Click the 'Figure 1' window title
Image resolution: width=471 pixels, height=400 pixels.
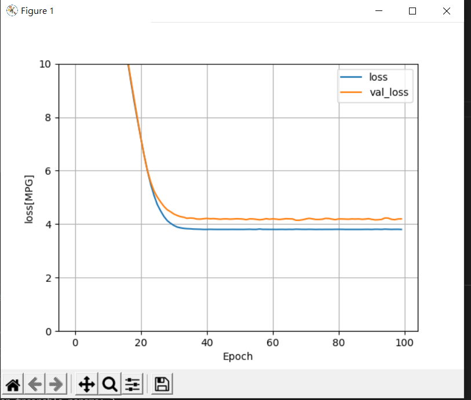37,11
